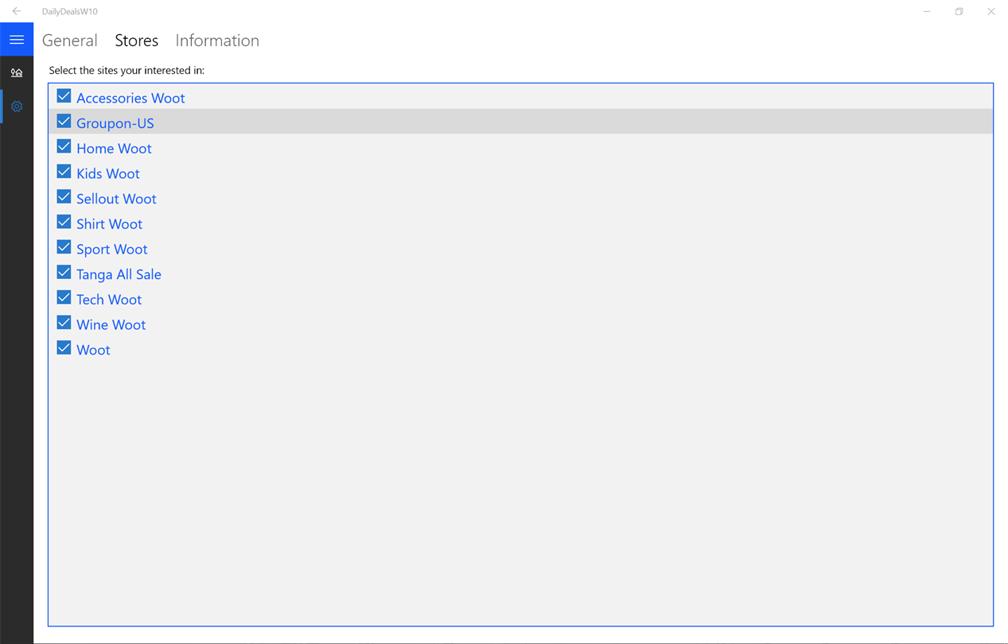Click the Sport Woot label text
The height and width of the screenshot is (644, 1008).
point(112,249)
